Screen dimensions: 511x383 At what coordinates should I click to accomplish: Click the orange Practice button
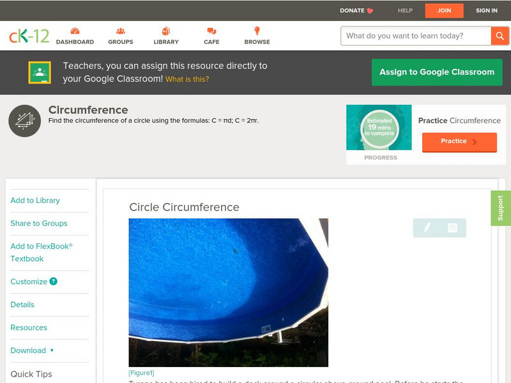pyautogui.click(x=459, y=142)
